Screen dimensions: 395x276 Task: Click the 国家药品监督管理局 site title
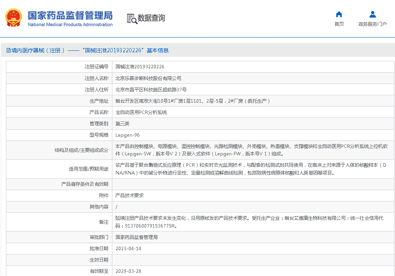click(70, 15)
